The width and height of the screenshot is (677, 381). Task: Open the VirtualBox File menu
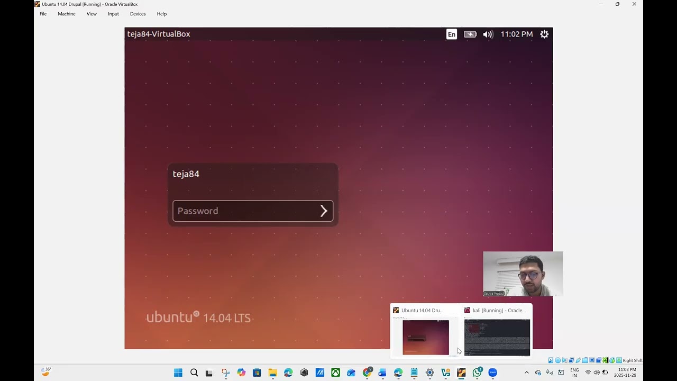coord(43,14)
